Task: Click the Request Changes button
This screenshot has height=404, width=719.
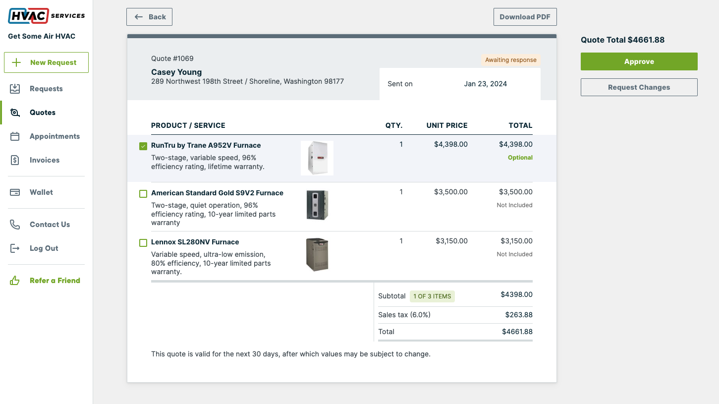Action: pyautogui.click(x=639, y=87)
